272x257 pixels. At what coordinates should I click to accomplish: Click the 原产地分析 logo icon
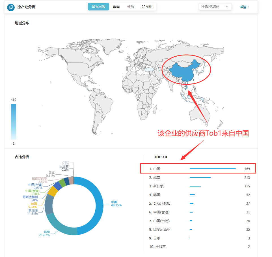(10, 7)
